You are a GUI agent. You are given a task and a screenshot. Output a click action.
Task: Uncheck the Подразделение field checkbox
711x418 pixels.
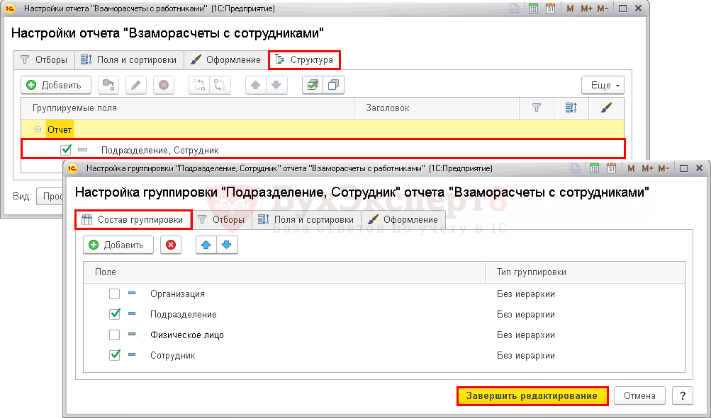click(115, 314)
